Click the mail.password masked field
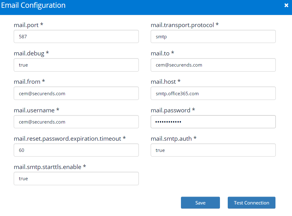Image resolution: width=292 pixels, height=216 pixels. (213, 122)
